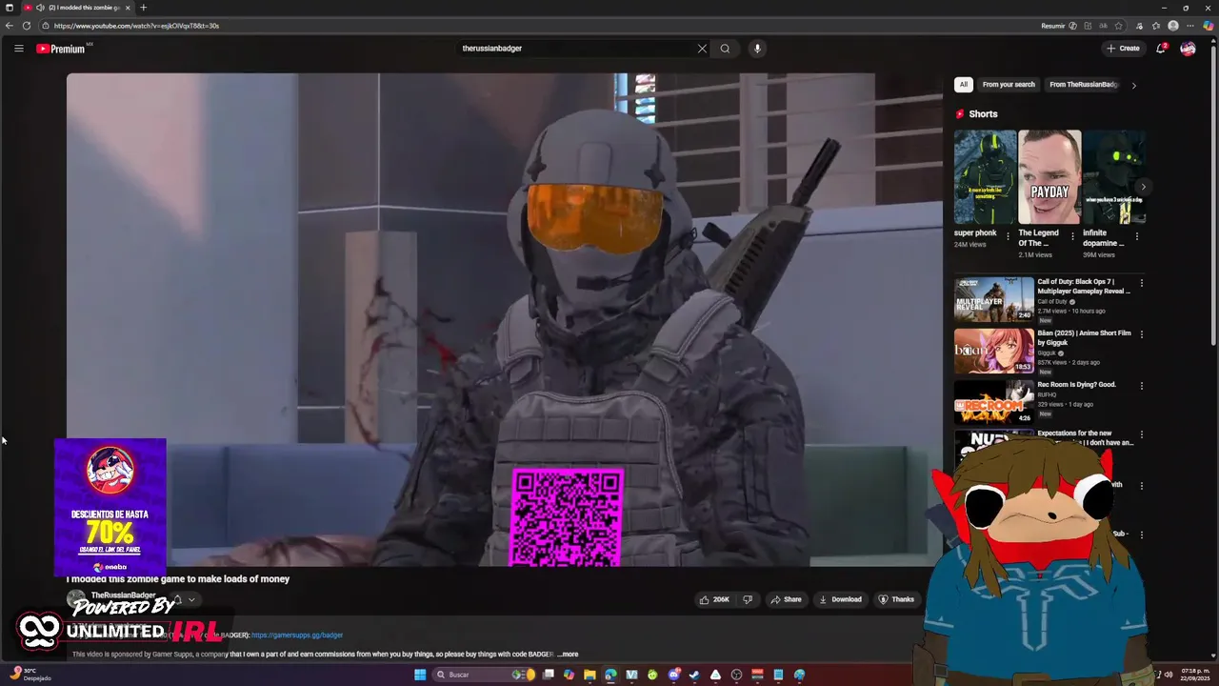This screenshot has width=1219, height=686.
Task: Open the subscription notification dropdown chevron
Action: click(x=191, y=600)
